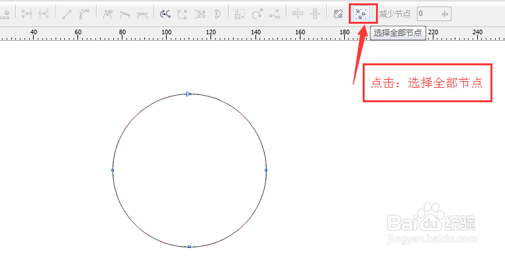
Task: Click the Select all nodes (选择全部节点) icon
Action: click(x=361, y=14)
